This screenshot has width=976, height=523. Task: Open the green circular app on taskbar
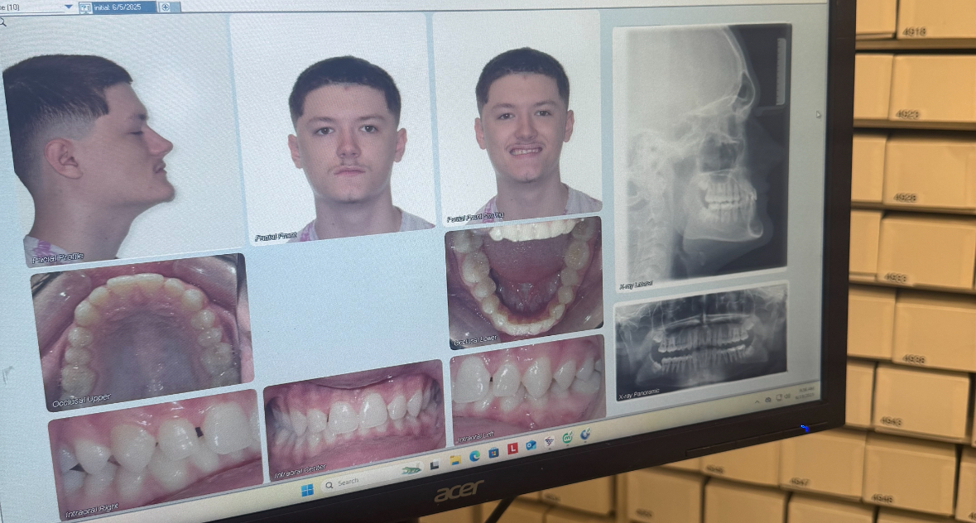[568, 438]
